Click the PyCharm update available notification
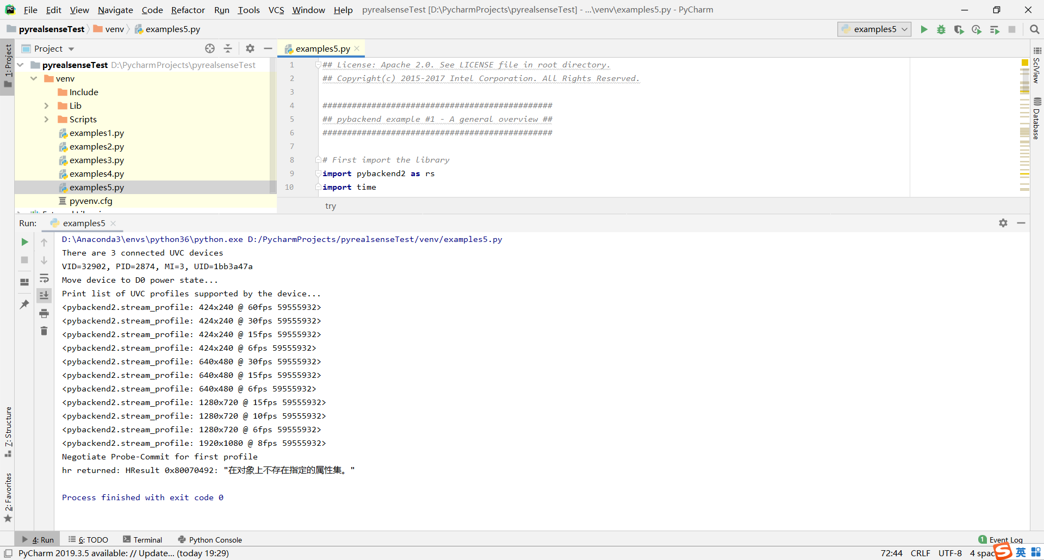Screen dimensions: 1044x560 (123, 553)
